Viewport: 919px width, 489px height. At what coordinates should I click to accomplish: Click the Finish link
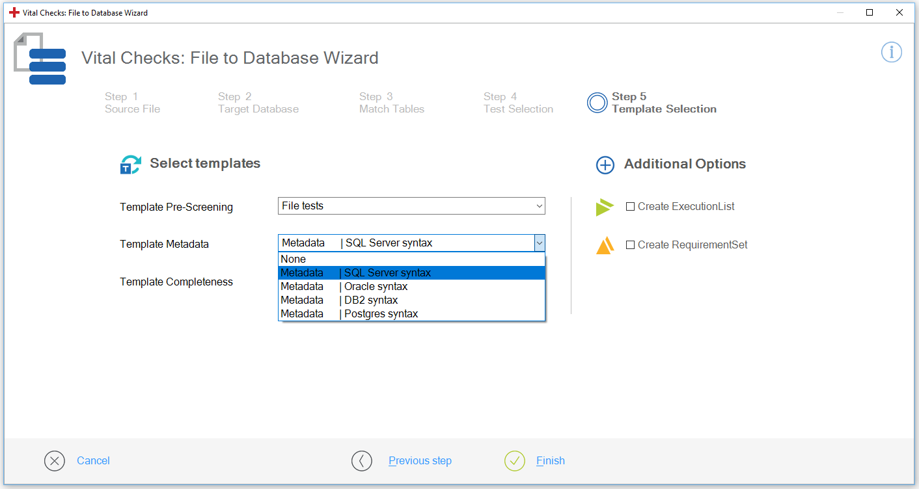550,461
